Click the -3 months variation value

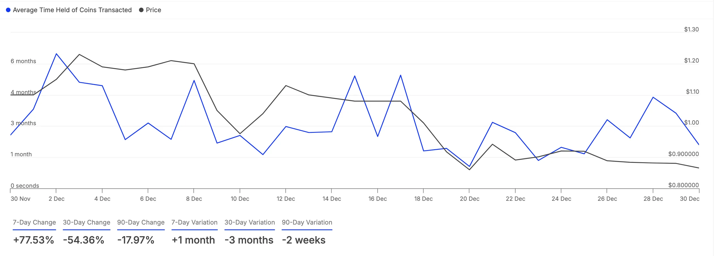[249, 240]
